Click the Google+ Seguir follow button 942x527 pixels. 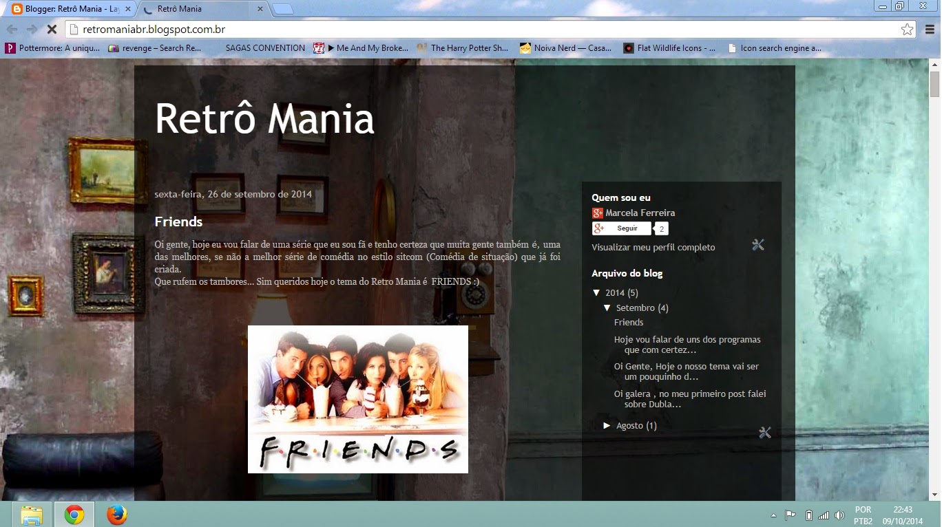point(621,228)
